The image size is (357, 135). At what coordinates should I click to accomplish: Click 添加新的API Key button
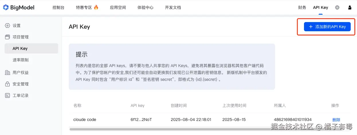tap(327, 27)
